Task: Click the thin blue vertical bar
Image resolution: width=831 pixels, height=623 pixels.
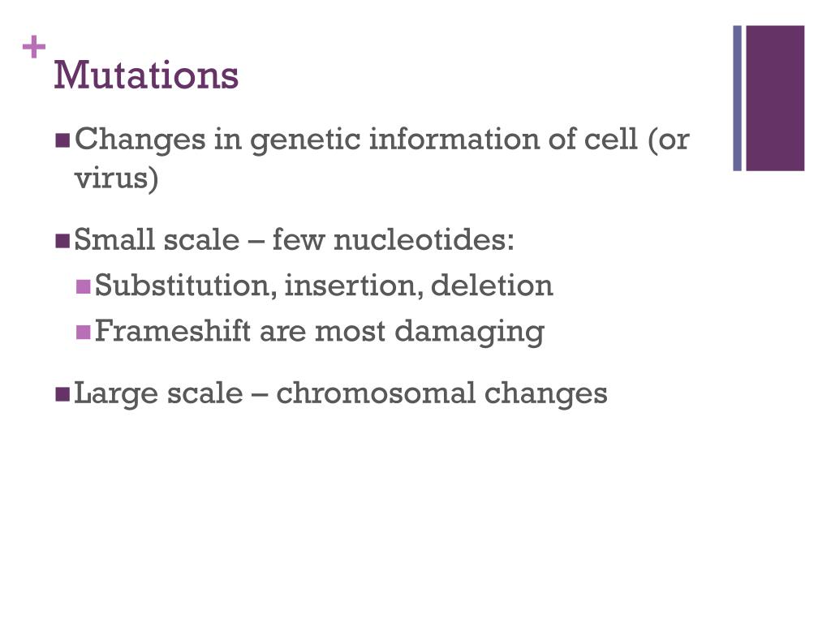Action: click(737, 98)
